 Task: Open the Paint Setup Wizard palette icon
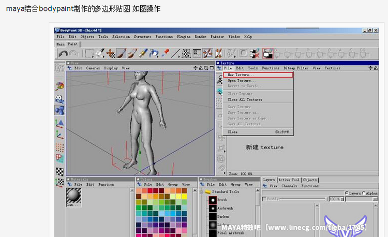pyautogui.click(x=59, y=86)
